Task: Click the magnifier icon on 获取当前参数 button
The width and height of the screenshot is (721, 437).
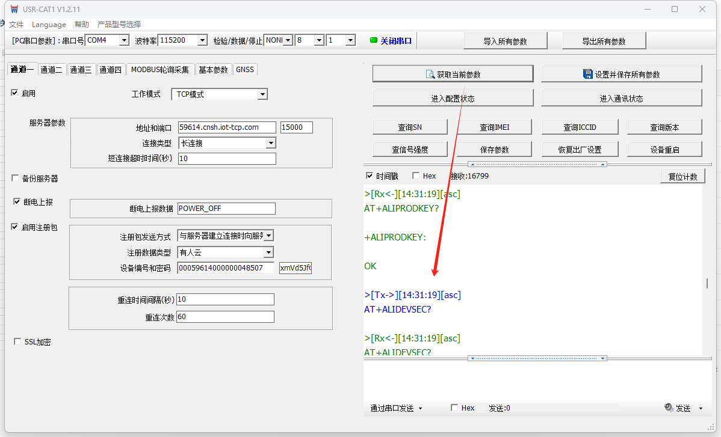Action: [x=430, y=74]
